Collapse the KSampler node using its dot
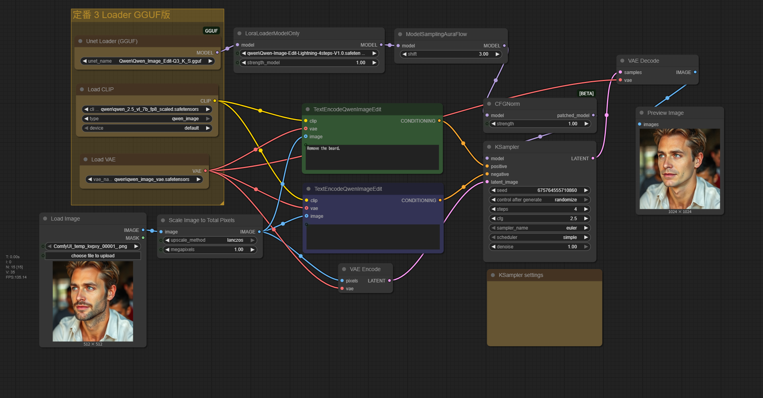763x398 pixels. point(489,147)
